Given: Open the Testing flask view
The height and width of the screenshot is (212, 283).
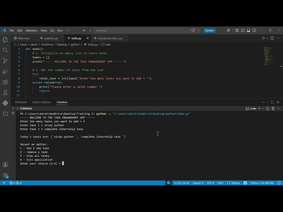Looking at the screenshot, I should [x=5, y=92].
